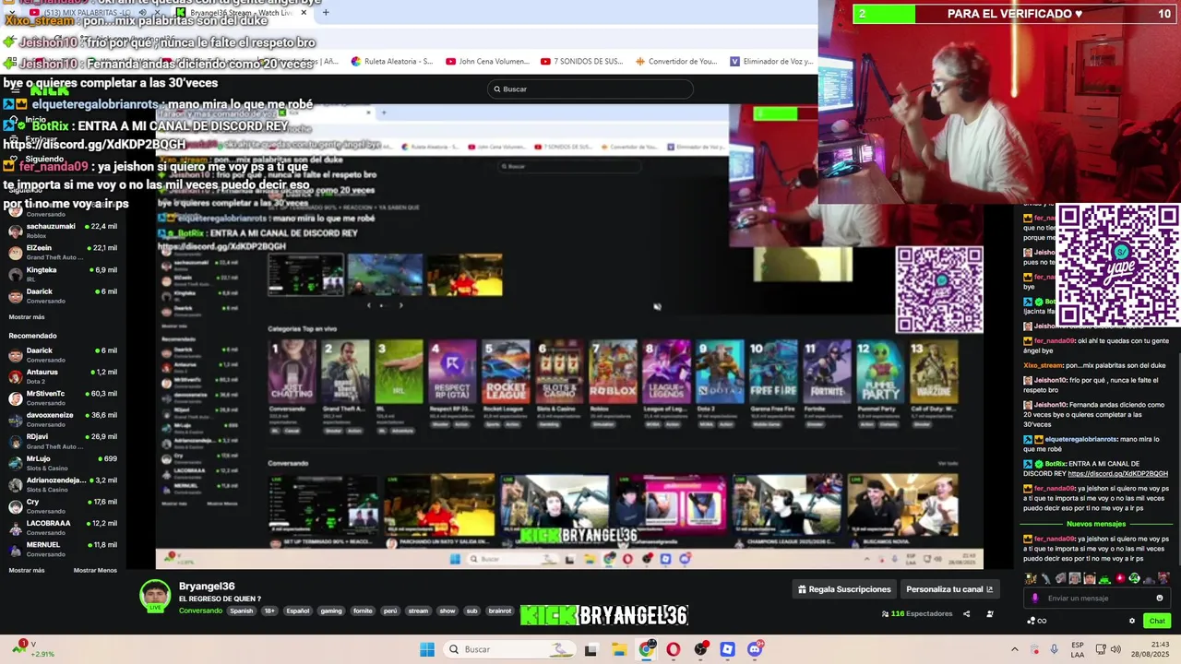1181x664 pixels.
Task: Click the Enviar un mensaje chat input
Action: 1096,598
